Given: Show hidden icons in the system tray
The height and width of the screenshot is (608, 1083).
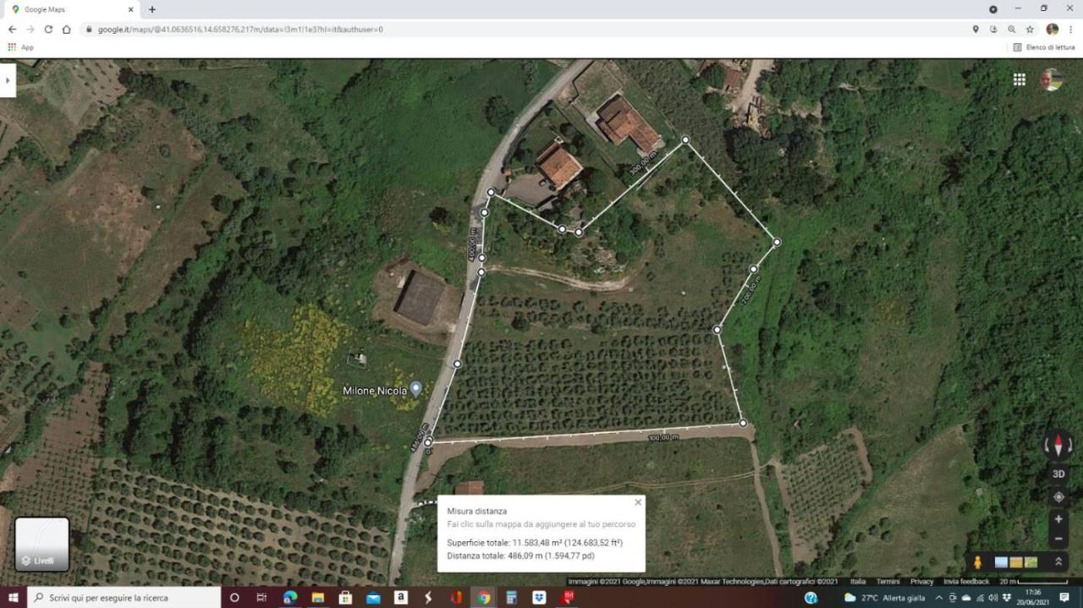Looking at the screenshot, I should (938, 598).
